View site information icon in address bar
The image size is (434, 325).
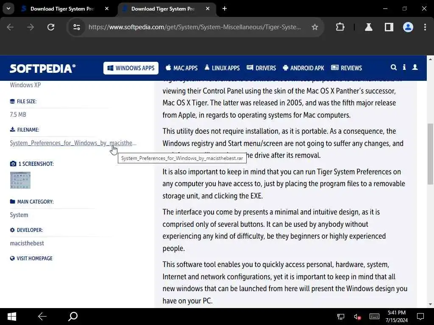tap(77, 27)
